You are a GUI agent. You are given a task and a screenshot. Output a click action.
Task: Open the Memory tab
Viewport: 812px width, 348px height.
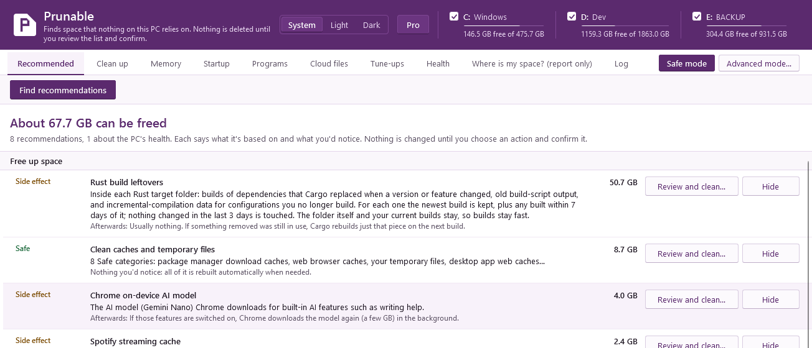[x=166, y=63]
